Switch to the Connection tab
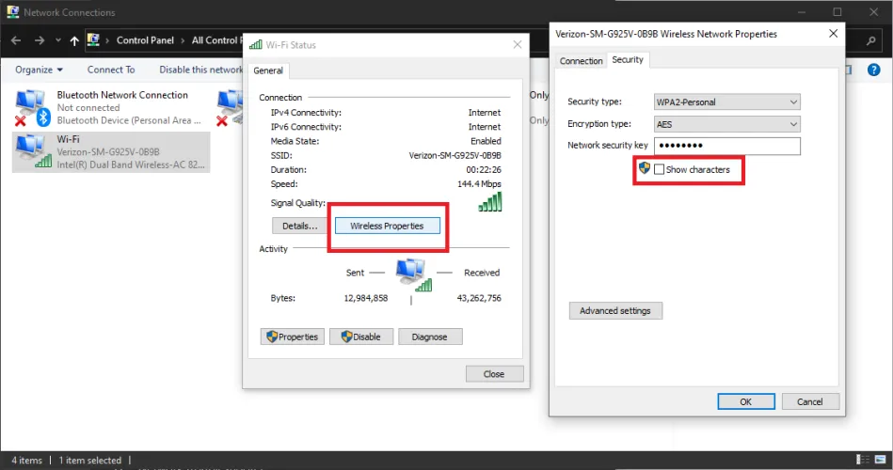The image size is (893, 470). point(581,60)
